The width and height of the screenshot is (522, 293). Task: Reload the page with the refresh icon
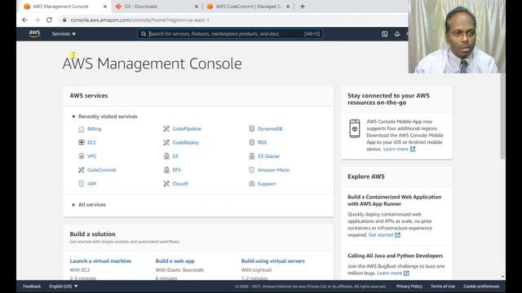(49, 20)
